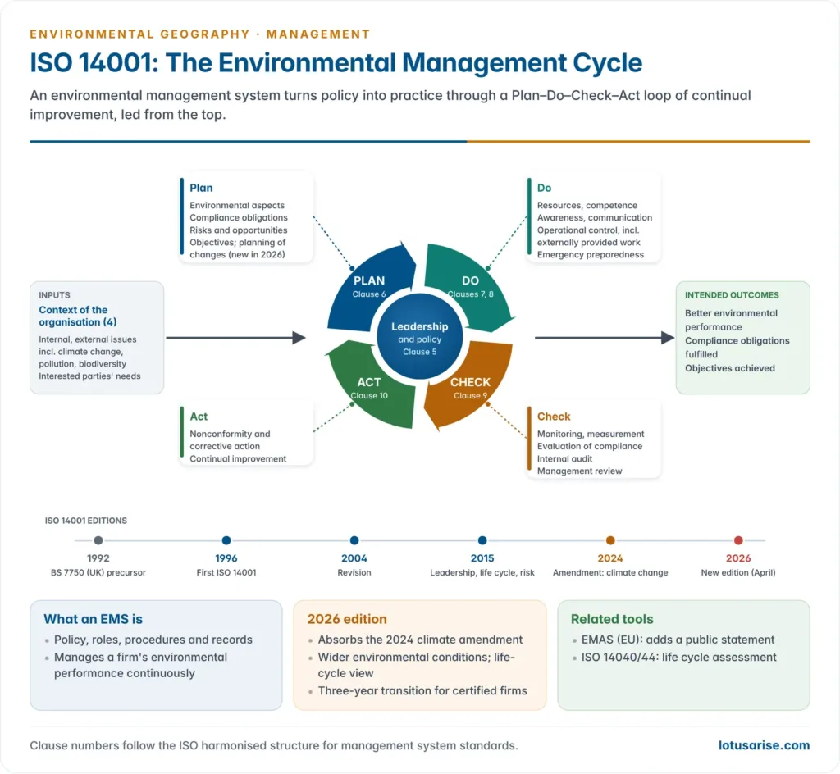
Task: Click the 1992 timeline dot
Action: 98,540
